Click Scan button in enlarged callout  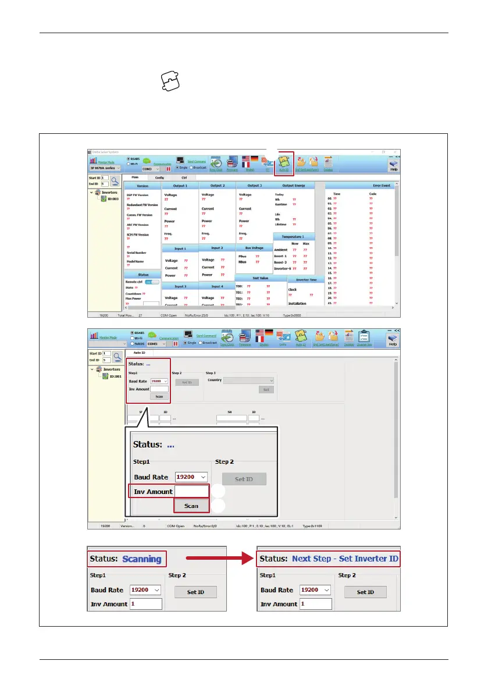click(191, 506)
